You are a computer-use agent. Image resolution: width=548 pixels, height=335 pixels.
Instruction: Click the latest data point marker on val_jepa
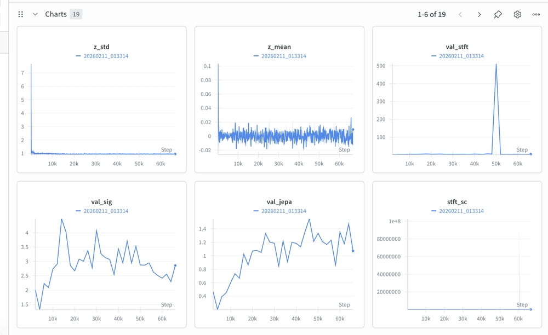(x=353, y=251)
